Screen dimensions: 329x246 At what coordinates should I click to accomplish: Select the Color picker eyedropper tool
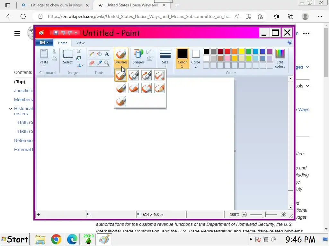tap(99, 63)
